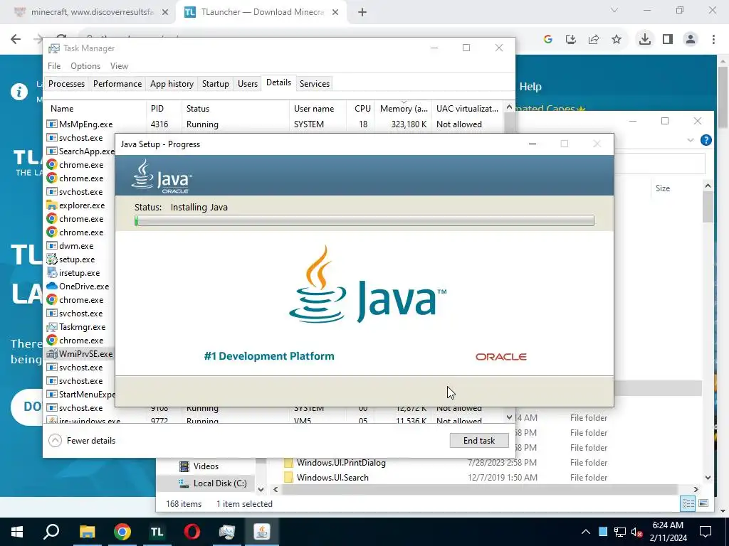Image resolution: width=729 pixels, height=546 pixels.
Task: Minimize the Java Setup window
Action: click(x=533, y=144)
